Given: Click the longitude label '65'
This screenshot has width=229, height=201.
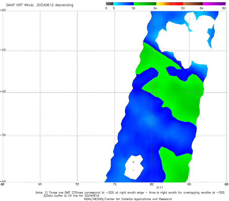Looking at the screenshot, I should pyautogui.click(x=40, y=184).
